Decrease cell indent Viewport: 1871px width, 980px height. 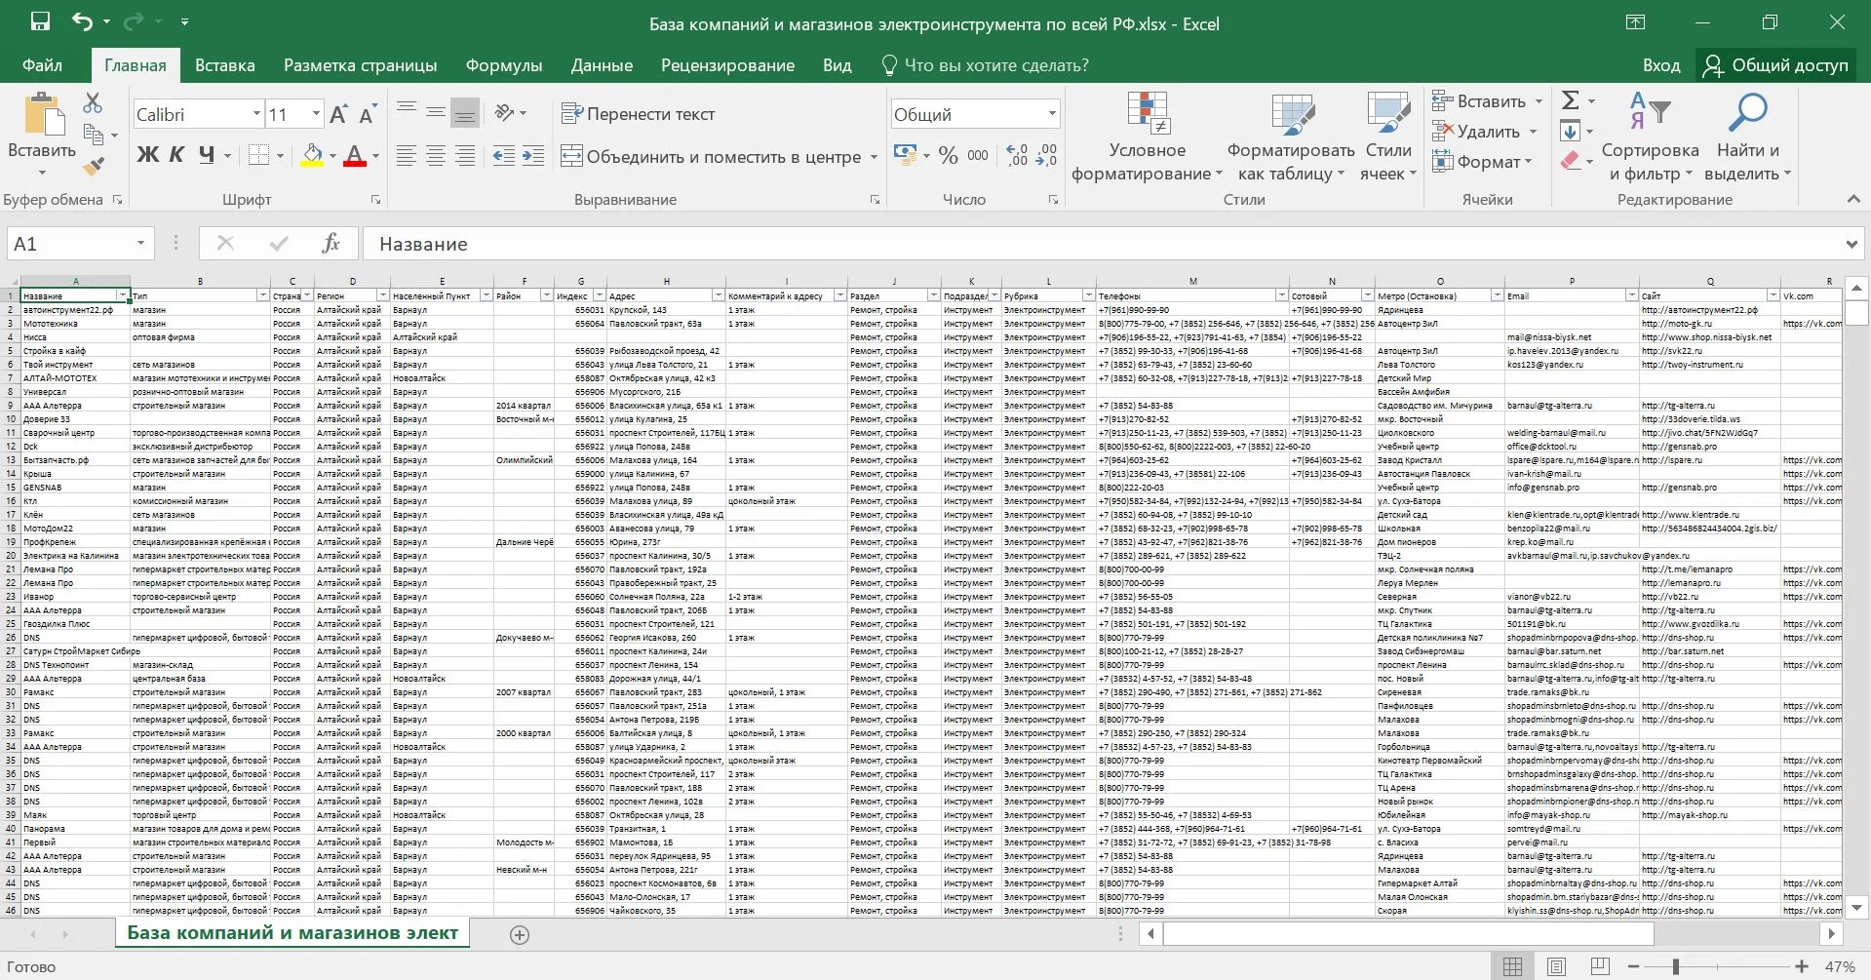[x=503, y=155]
